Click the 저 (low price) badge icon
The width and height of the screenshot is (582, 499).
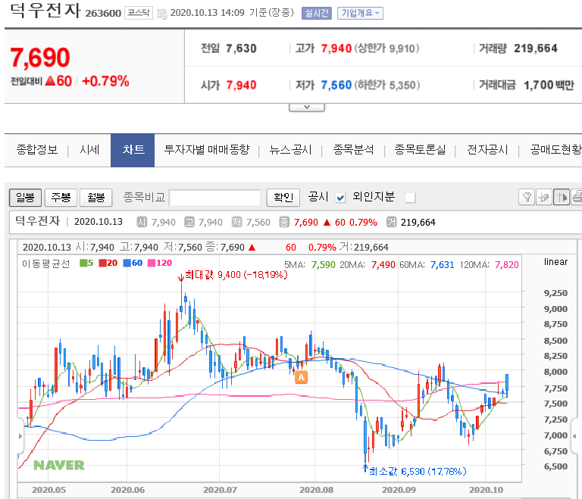pyautogui.click(x=236, y=222)
